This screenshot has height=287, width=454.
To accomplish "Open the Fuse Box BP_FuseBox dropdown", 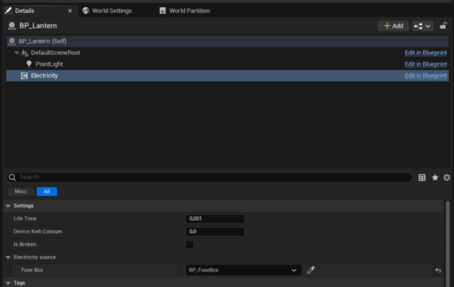I will [x=244, y=270].
